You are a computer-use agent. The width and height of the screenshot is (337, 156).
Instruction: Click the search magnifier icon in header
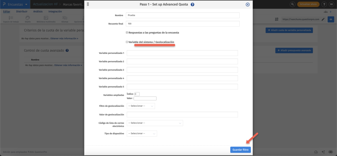point(293,4)
